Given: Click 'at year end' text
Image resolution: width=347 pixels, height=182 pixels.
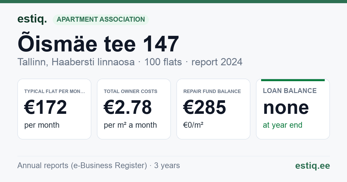Looking at the screenshot, I should click(x=283, y=125).
